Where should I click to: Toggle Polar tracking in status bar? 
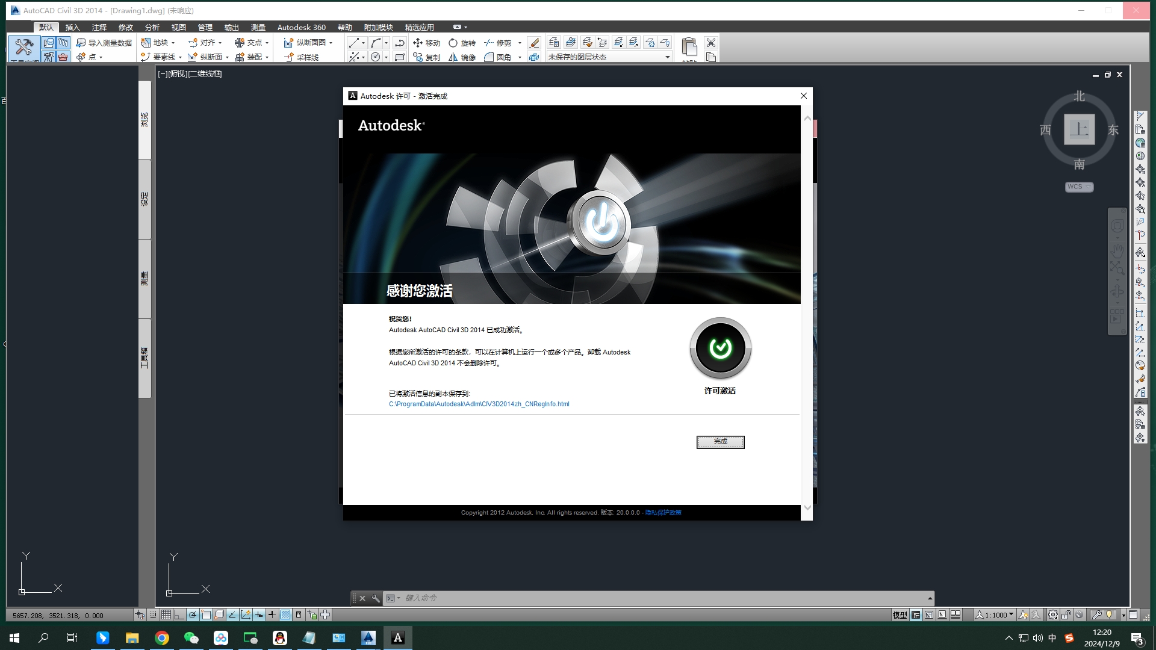coord(193,614)
